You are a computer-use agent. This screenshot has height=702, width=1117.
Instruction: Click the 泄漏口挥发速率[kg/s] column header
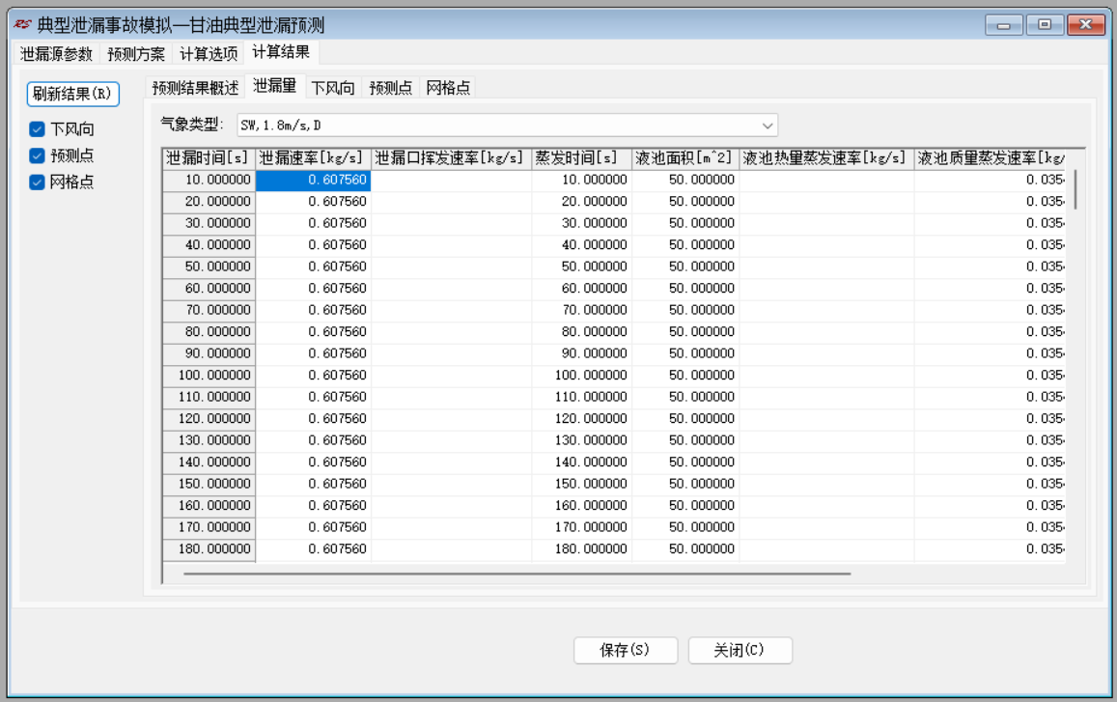[x=451, y=158]
